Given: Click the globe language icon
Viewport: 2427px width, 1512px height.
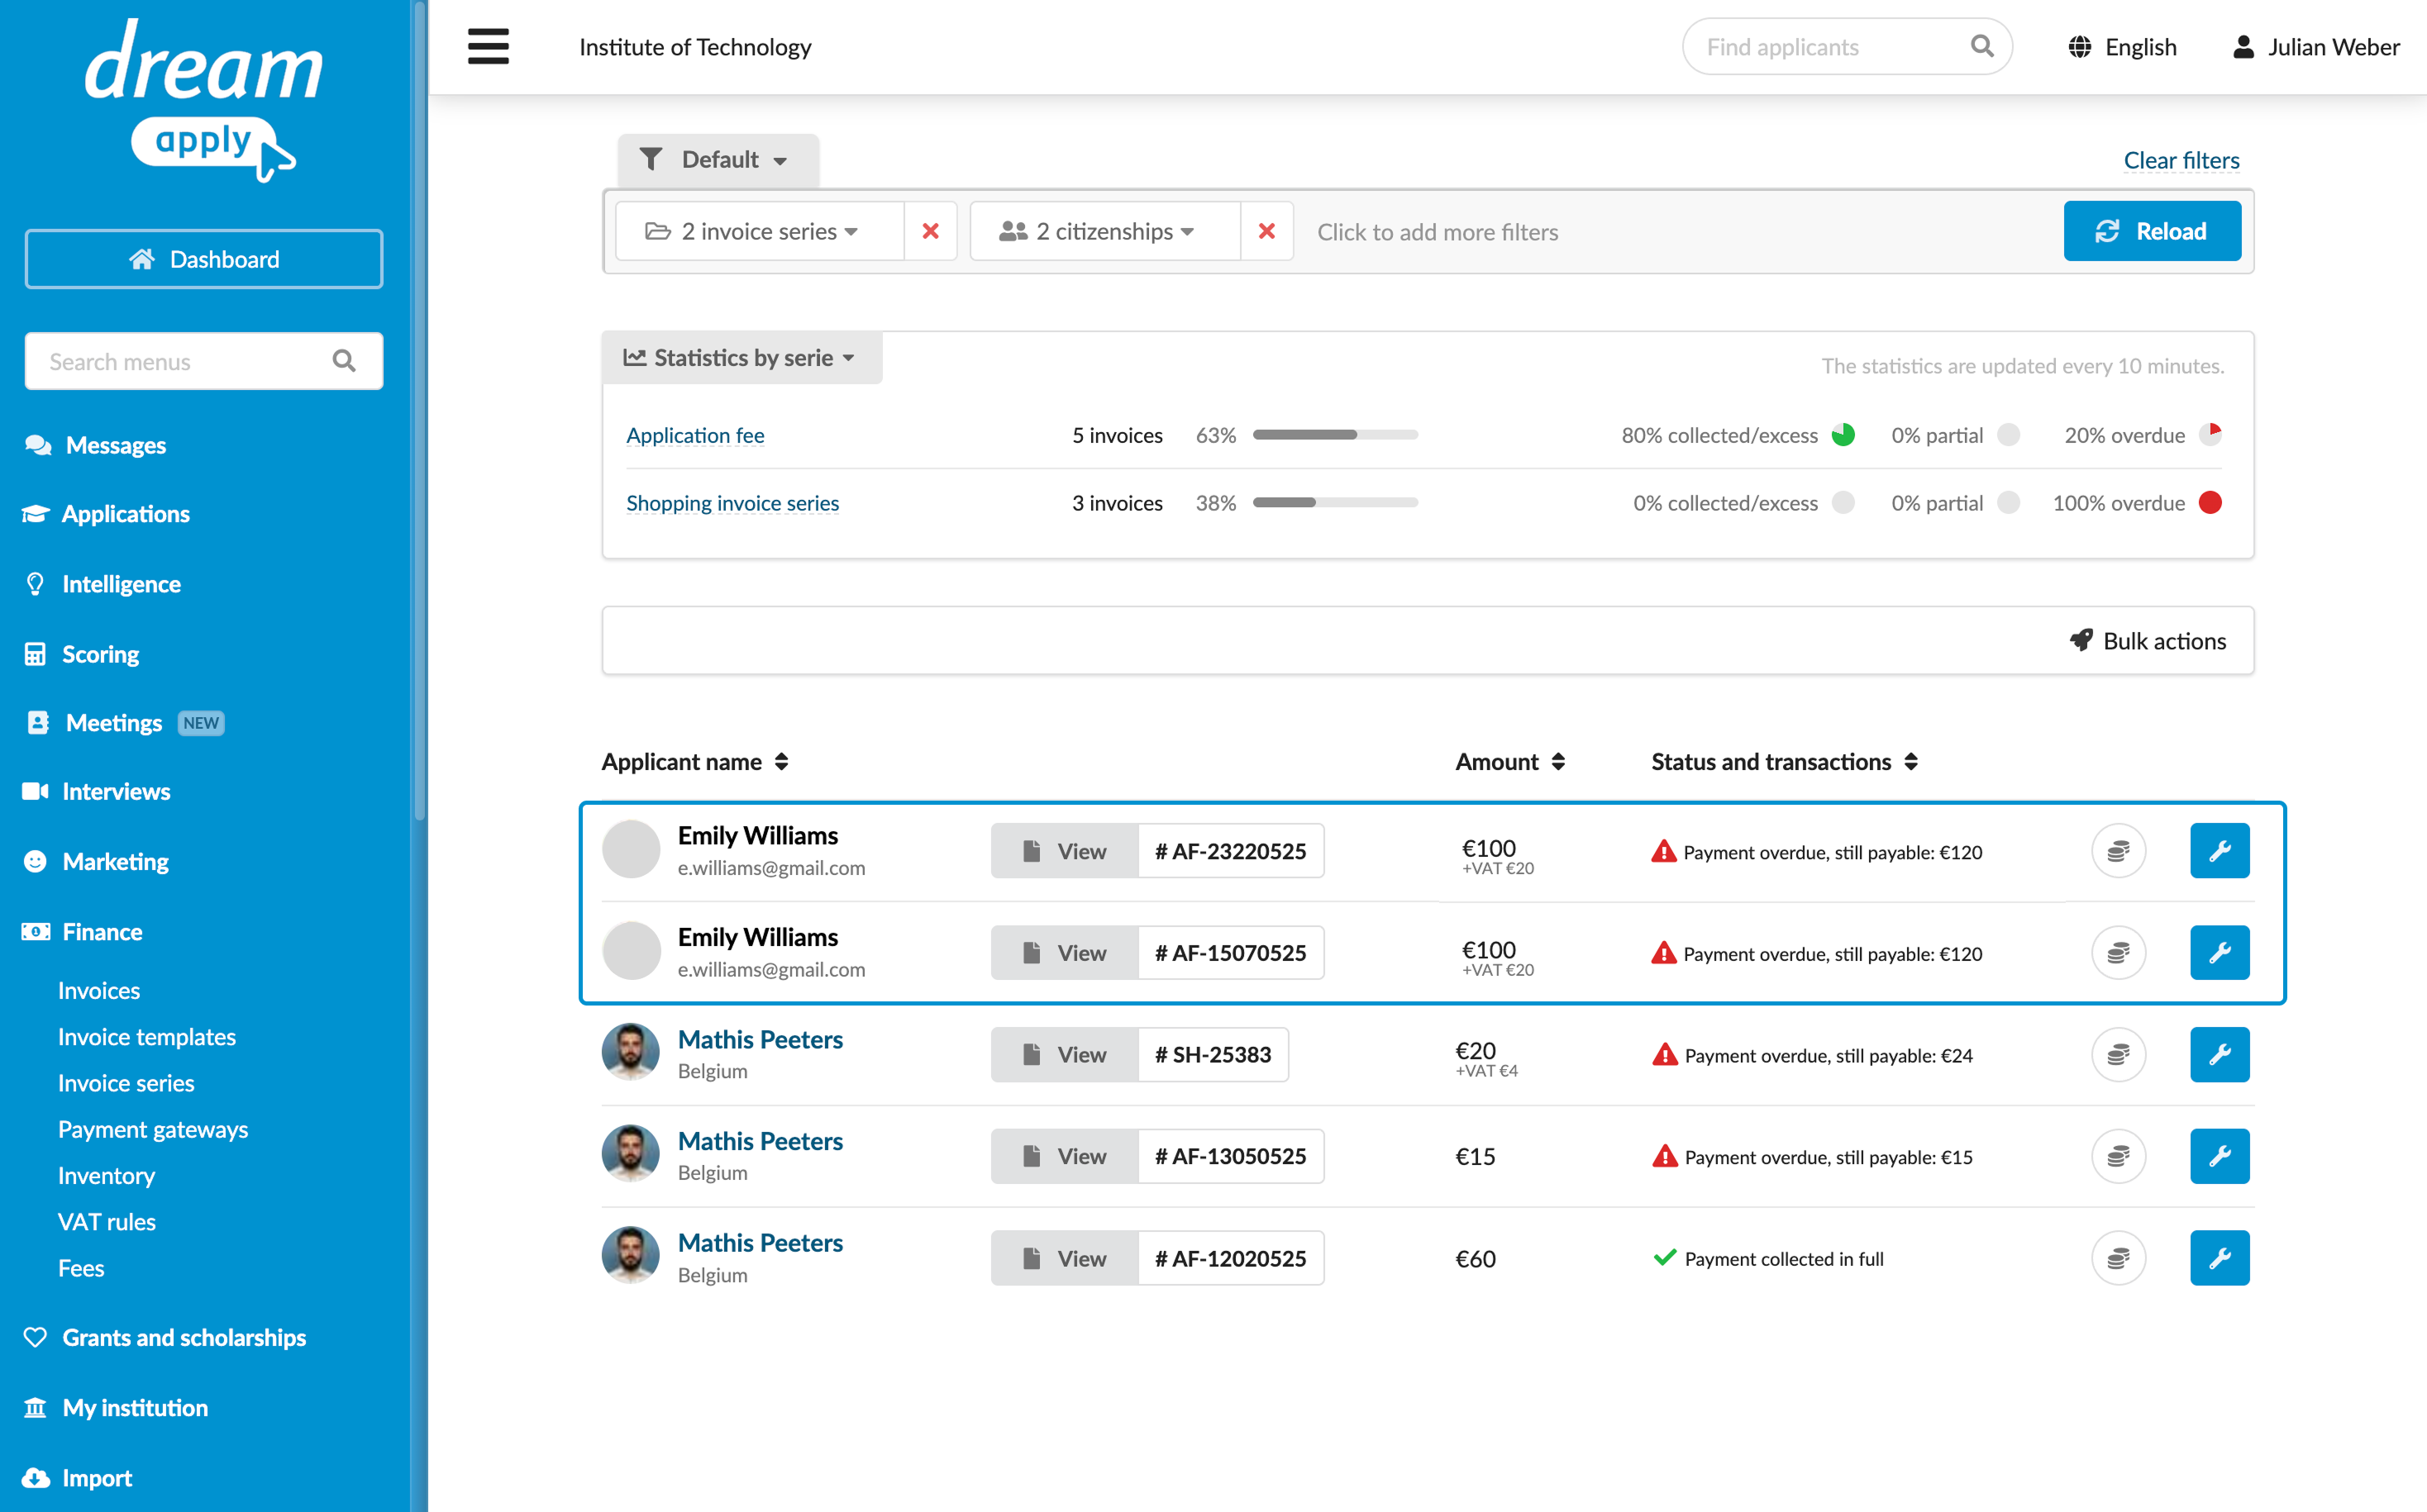Looking at the screenshot, I should (2079, 47).
